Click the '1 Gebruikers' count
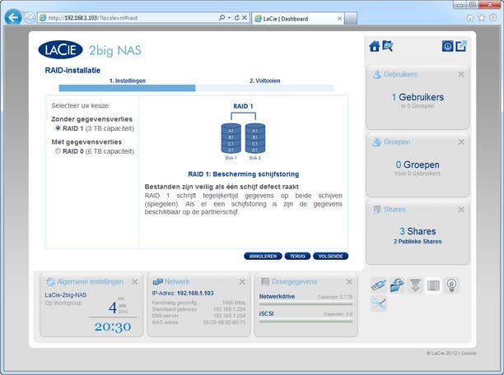The width and height of the screenshot is (504, 375). (x=418, y=97)
